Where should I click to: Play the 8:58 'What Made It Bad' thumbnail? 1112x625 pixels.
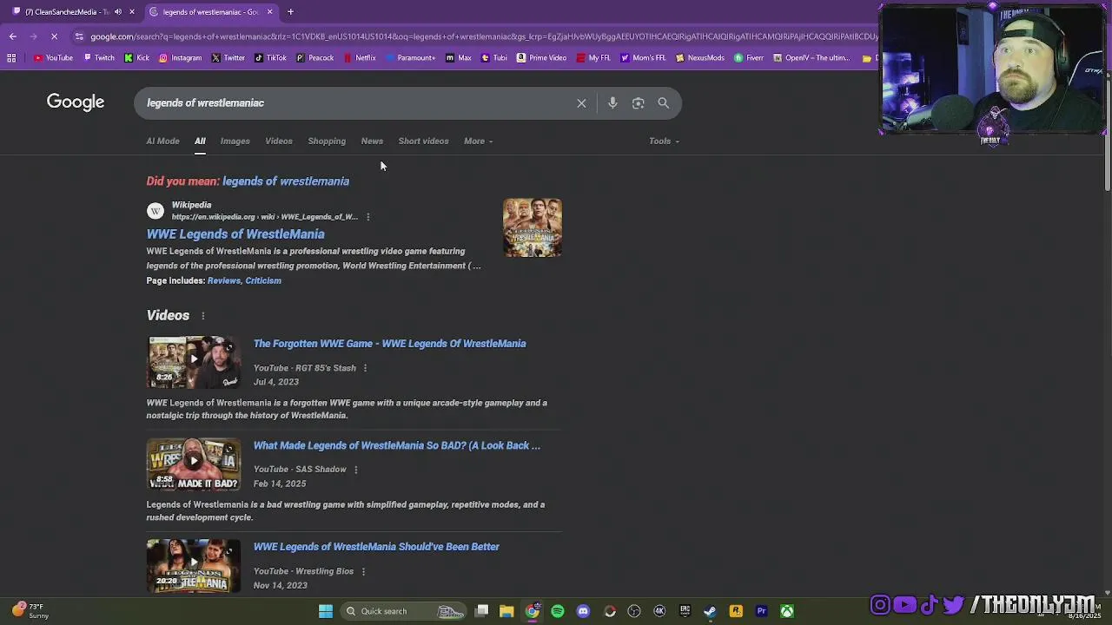tap(193, 464)
